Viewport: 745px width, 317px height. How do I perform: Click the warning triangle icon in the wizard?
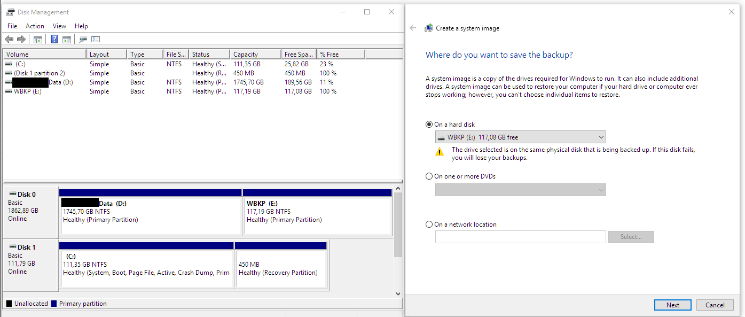(x=440, y=152)
